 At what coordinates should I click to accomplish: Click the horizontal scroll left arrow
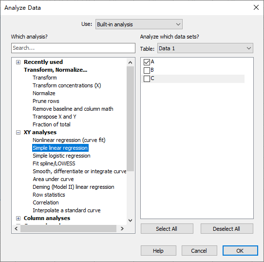coord(16,229)
